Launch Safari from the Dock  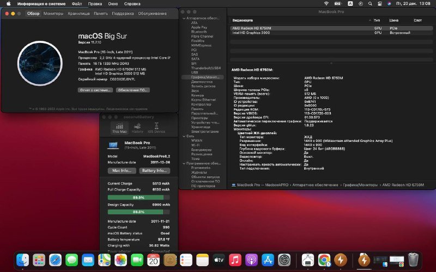coord(56,260)
